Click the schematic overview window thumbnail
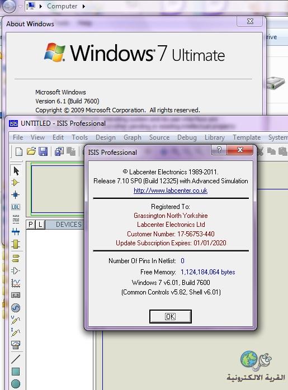The height and width of the screenshot is (390, 288). tap(58, 189)
